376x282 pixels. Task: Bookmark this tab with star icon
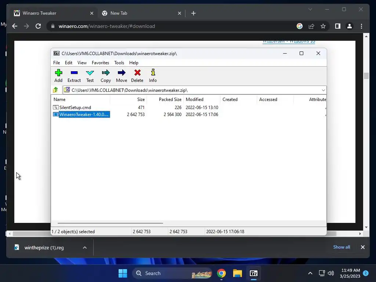click(x=323, y=26)
